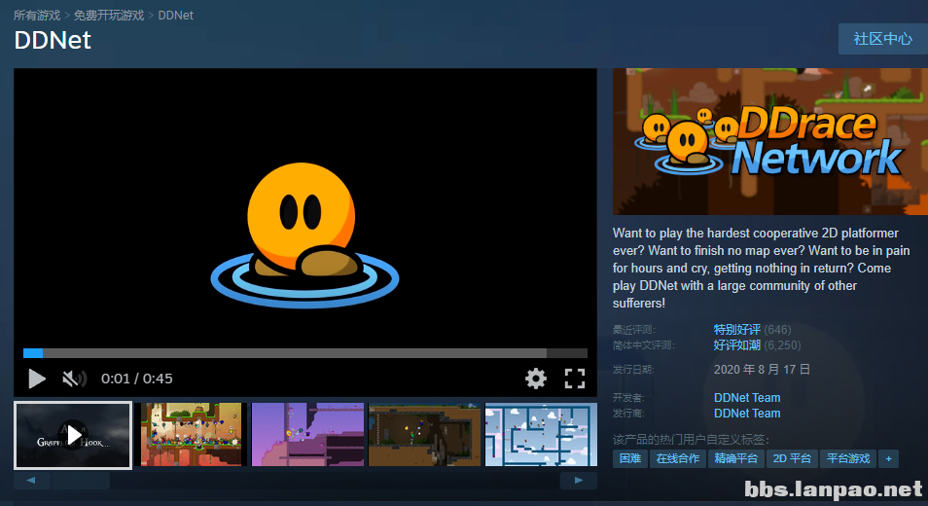Click the 0:01 / 0:45 video time
The height and width of the screenshot is (506, 928).
click(137, 379)
